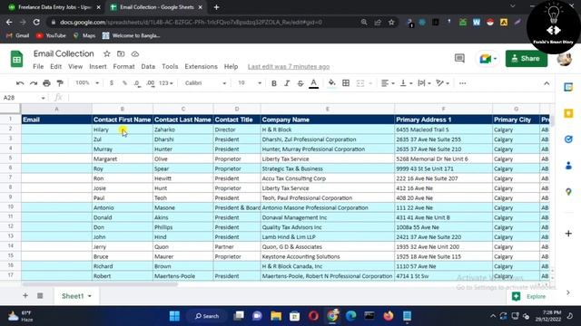Click the Windows Start button
The image size is (581, 326).
click(x=174, y=316)
